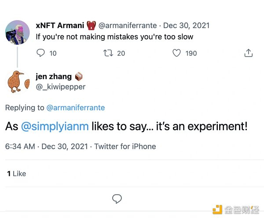
Task: Click the gold logo watermark icon
Action: [218, 210]
